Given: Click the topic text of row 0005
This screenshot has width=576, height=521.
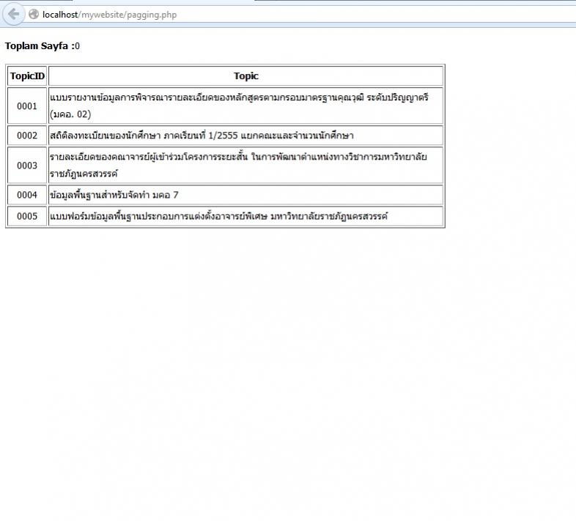Looking at the screenshot, I should (x=218, y=216).
